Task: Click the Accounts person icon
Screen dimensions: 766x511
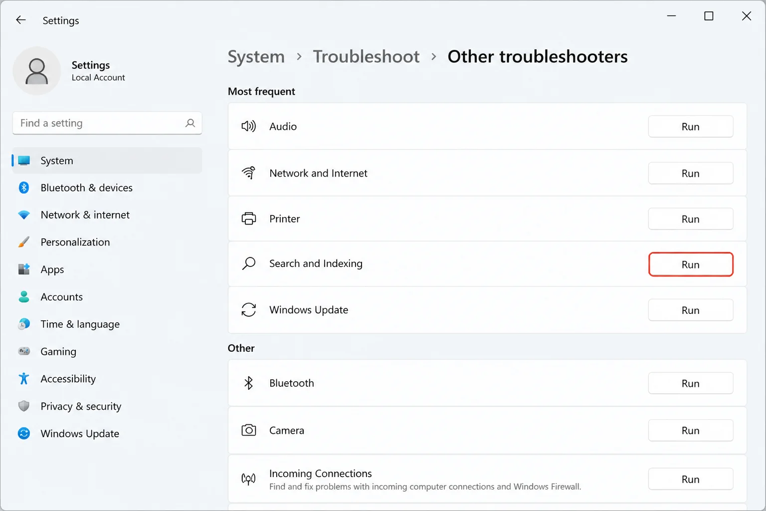Action: pos(24,297)
